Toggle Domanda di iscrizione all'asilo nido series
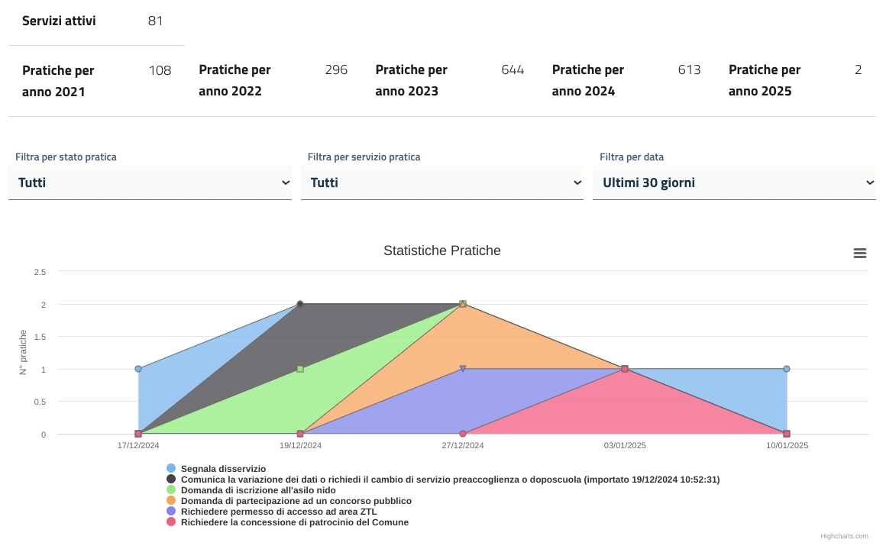Screen dimensions: 886x546 [x=258, y=490]
